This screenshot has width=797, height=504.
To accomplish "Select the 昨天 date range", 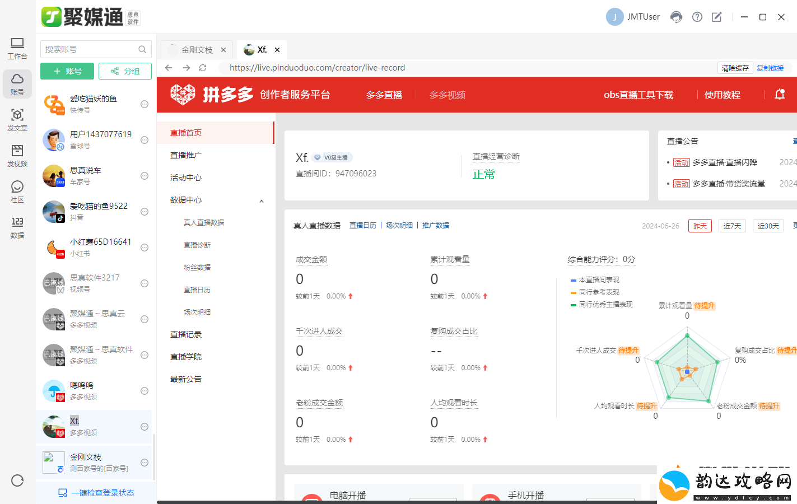I will pos(700,226).
